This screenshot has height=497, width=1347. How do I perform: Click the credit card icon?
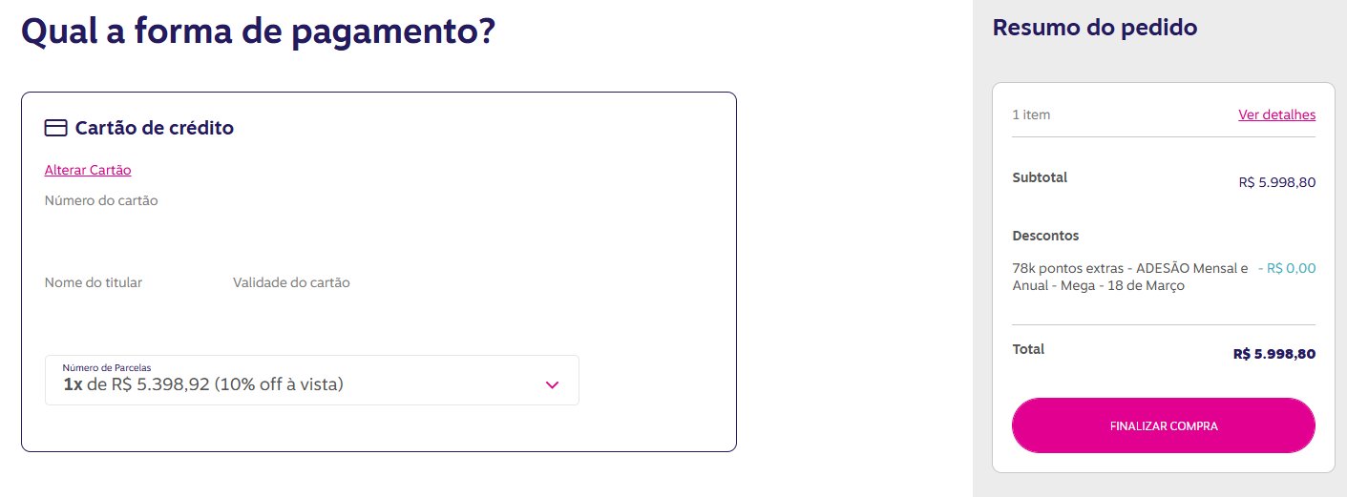tap(55, 128)
